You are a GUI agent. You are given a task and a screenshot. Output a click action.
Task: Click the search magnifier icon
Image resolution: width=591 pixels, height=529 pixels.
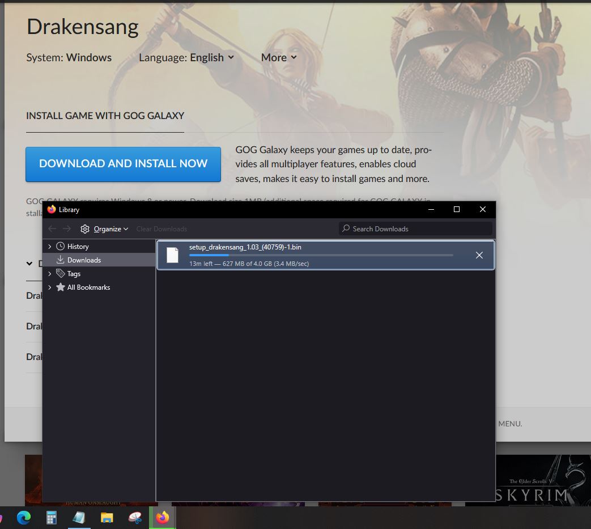click(346, 228)
